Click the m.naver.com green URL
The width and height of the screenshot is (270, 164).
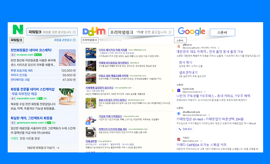click(x=25, y=55)
